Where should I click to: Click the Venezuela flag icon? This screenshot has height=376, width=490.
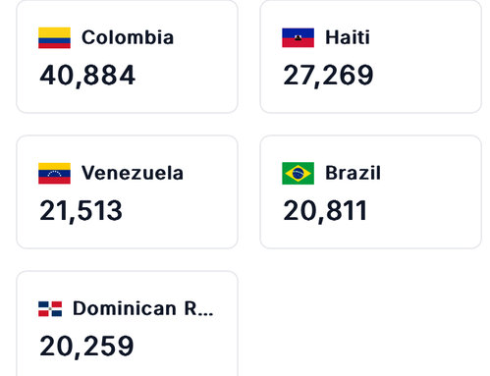click(54, 173)
